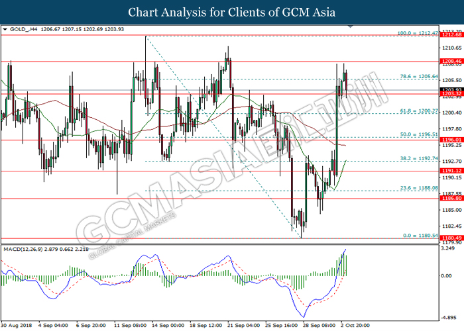This screenshot has width=464, height=331.
Task: Click the 1185.00 price scale value
Action: click(x=451, y=210)
